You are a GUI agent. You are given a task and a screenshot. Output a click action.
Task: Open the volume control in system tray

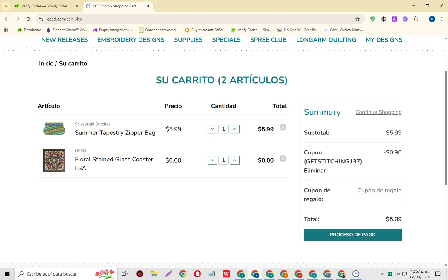[397, 274]
